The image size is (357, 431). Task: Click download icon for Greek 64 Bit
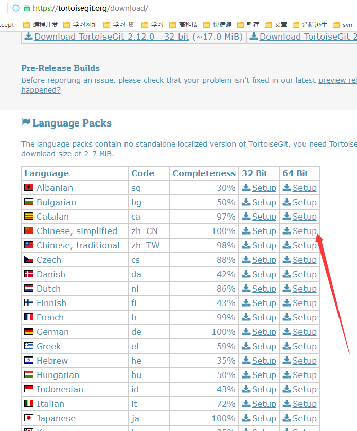point(287,346)
